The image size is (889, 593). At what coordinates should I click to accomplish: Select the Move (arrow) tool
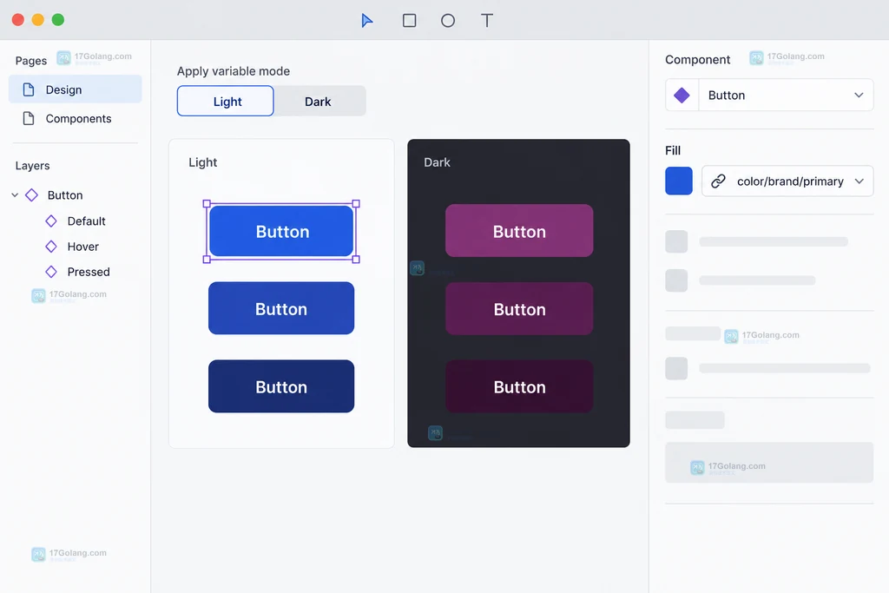(367, 21)
